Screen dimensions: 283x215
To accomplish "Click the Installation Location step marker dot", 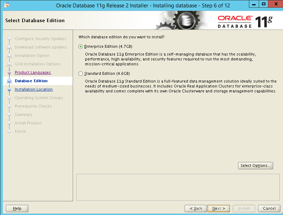I will pyautogui.click(x=9, y=89).
